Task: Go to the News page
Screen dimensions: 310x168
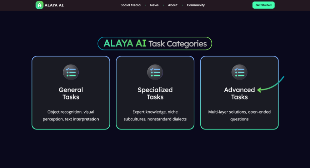Action: (154, 5)
